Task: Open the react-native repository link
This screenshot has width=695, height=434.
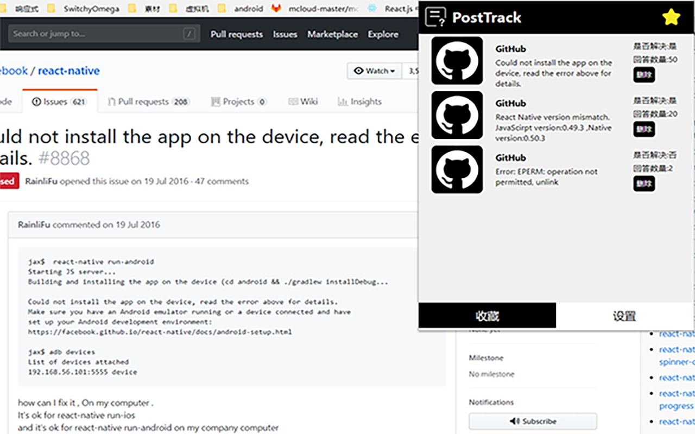Action: (x=69, y=71)
